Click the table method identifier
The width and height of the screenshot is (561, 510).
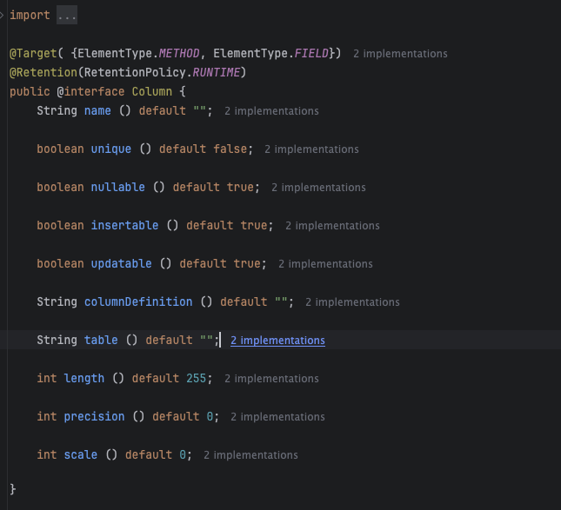point(101,341)
